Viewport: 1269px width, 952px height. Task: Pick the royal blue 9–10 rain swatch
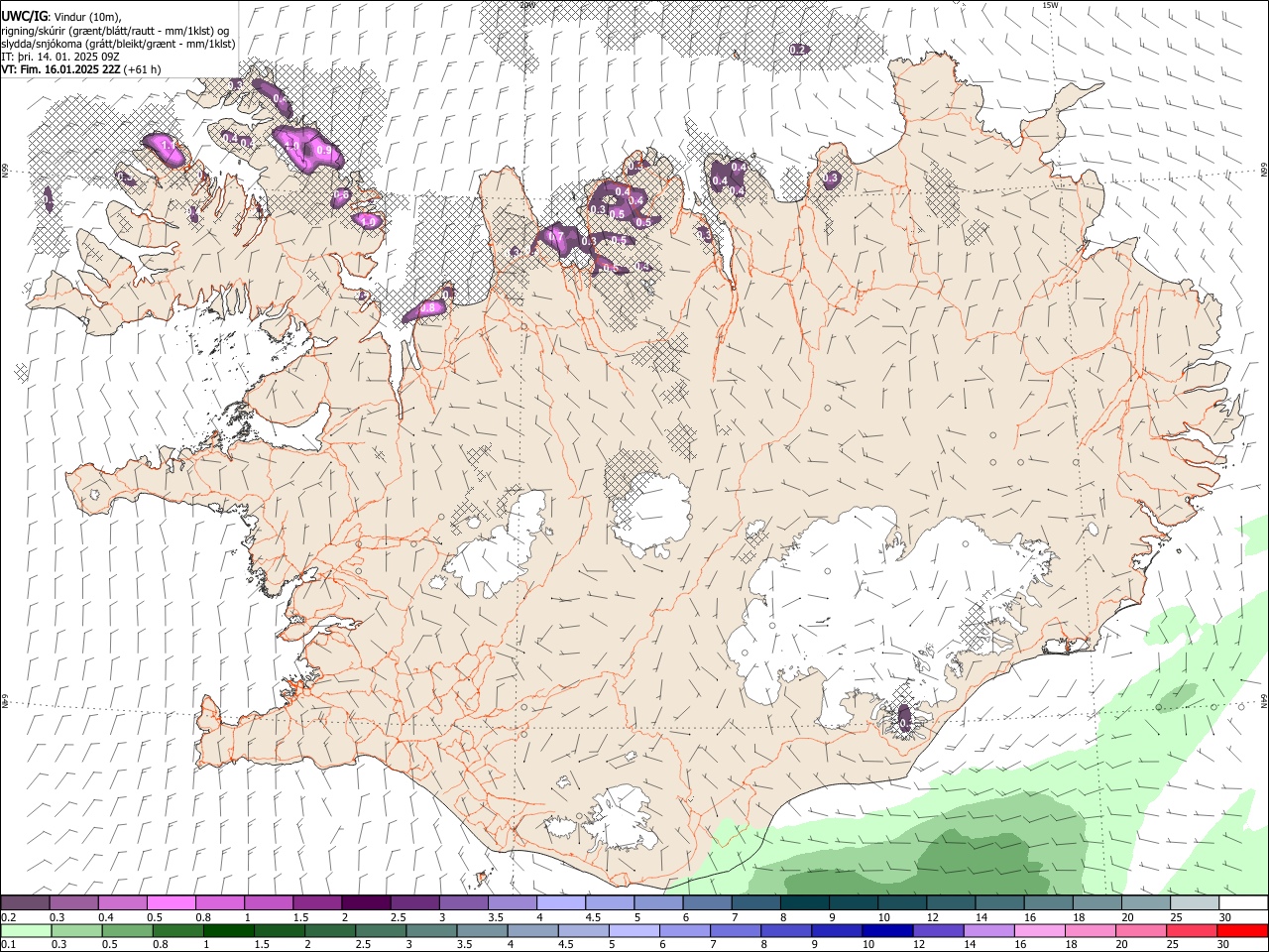tap(837, 930)
